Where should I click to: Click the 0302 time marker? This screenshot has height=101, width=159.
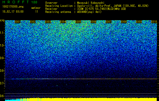(x=33, y=22)
